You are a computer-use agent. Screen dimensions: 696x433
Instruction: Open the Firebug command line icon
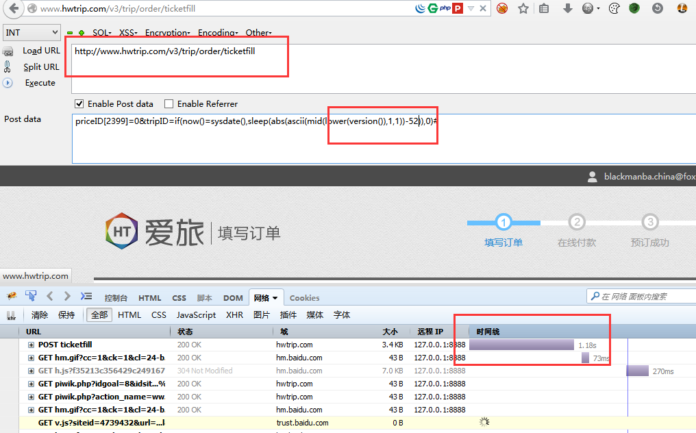(86, 296)
